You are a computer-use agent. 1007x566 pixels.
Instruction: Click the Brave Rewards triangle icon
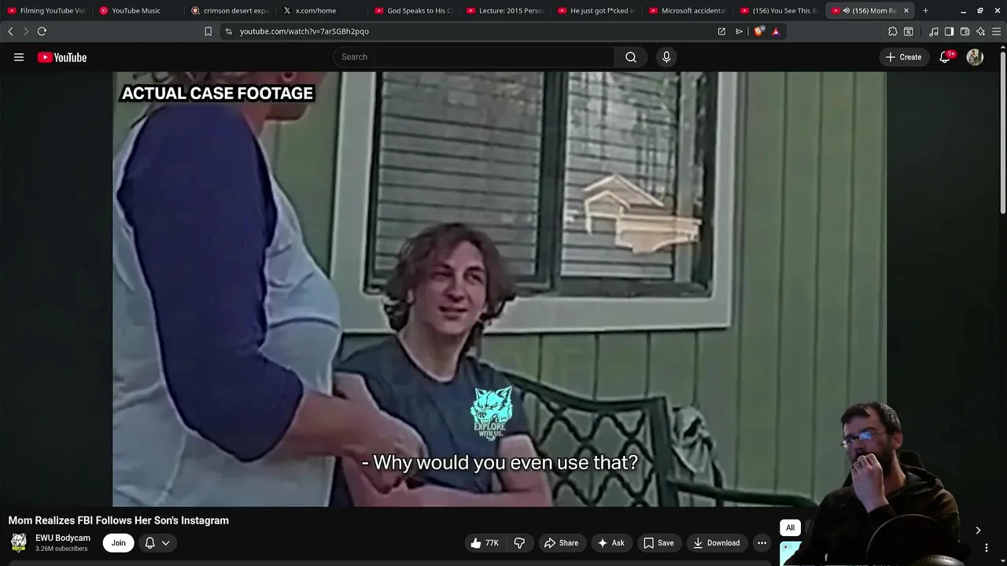pos(776,31)
